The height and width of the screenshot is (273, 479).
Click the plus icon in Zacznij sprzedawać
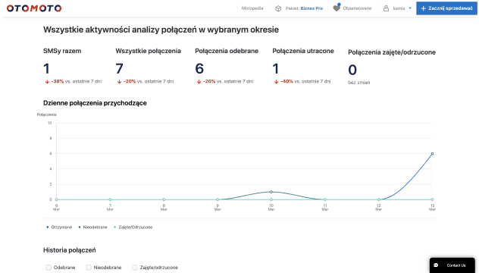(x=424, y=8)
